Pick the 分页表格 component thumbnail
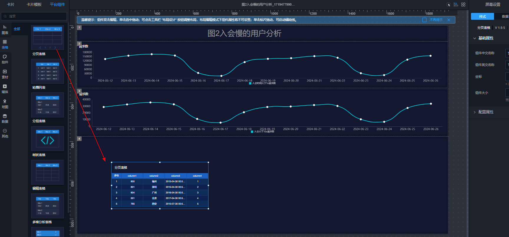Screen dimensions: 509x237 (x=47, y=38)
